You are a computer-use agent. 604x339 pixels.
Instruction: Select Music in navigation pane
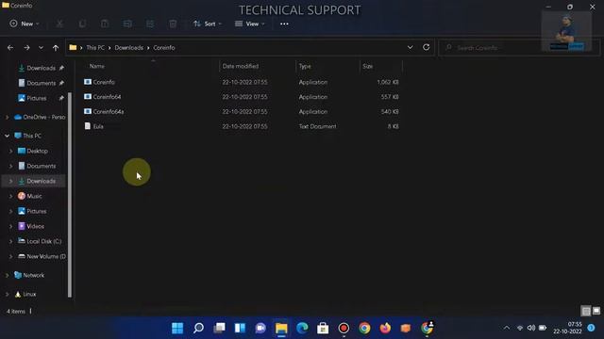(34, 196)
